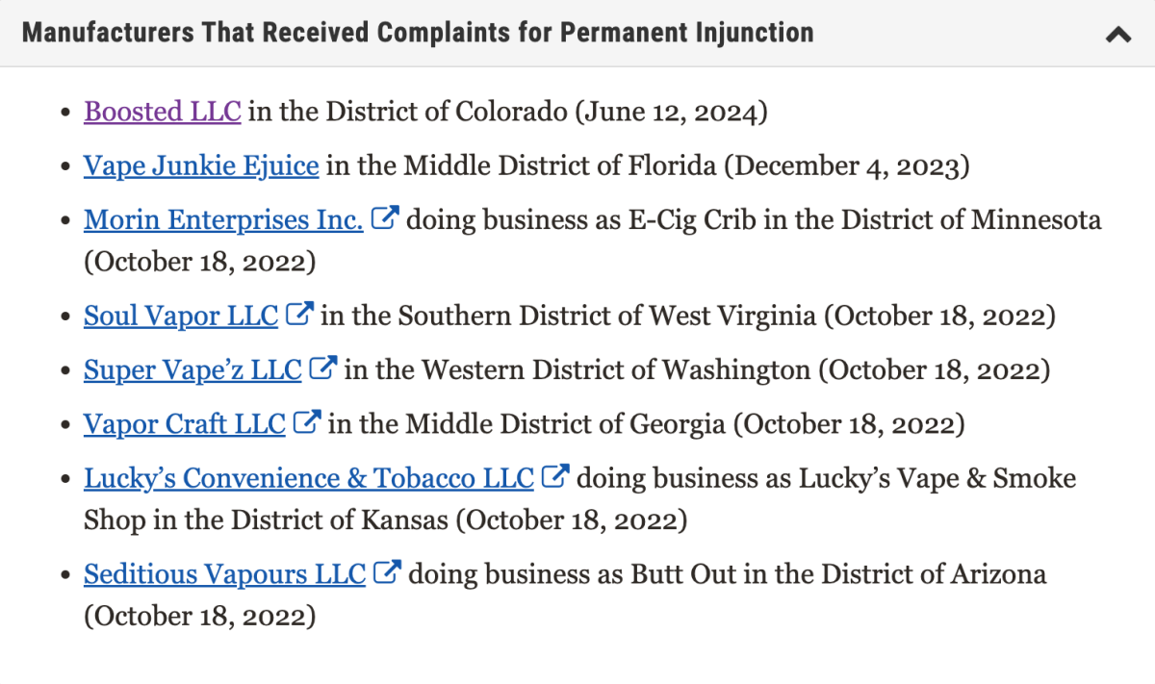The width and height of the screenshot is (1155, 684).
Task: Click external link icon beside Lucky's Convenience
Action: (x=554, y=477)
